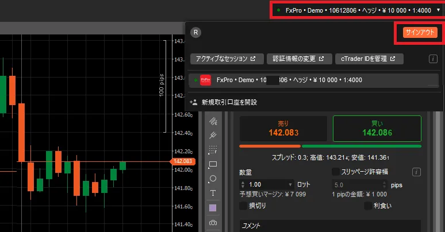Select the equidistant channel drawing tool
Viewport: 445px width, 232px height.
point(213,121)
